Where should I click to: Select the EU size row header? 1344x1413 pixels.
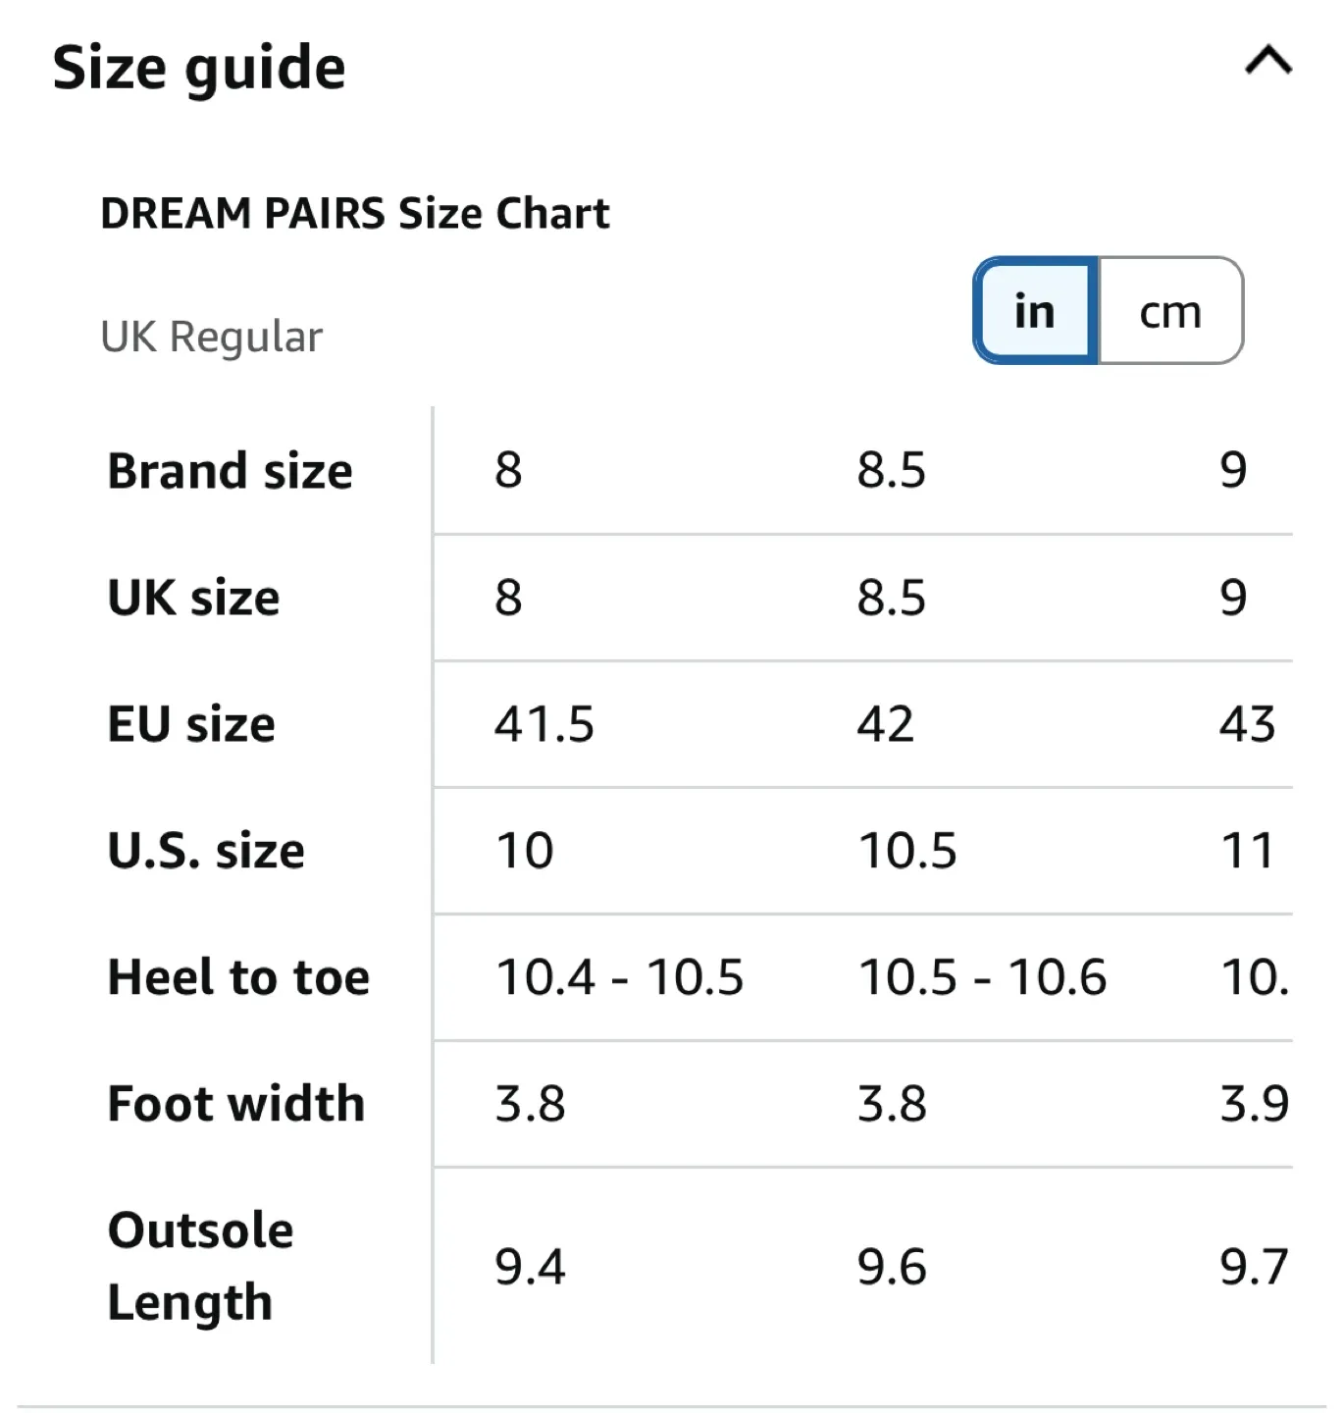coord(191,724)
